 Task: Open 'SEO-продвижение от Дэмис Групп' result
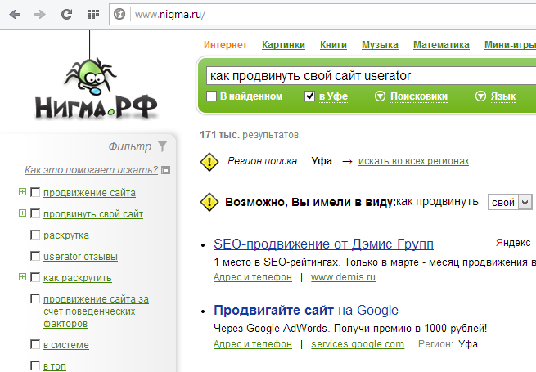[323, 244]
